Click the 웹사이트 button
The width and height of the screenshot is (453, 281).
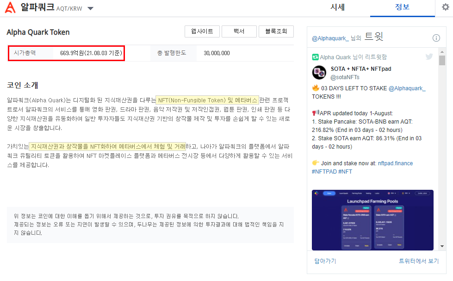[202, 31]
